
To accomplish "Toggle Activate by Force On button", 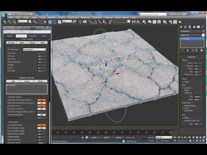I will pyautogui.click(x=41, y=106).
